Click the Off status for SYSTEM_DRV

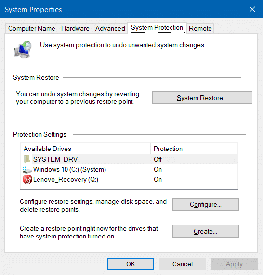pos(158,159)
